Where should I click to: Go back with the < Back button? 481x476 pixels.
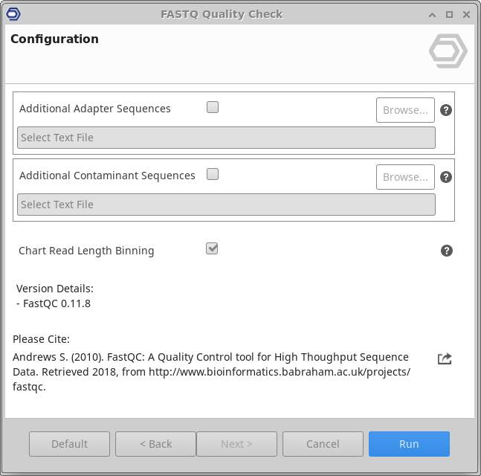pos(155,444)
